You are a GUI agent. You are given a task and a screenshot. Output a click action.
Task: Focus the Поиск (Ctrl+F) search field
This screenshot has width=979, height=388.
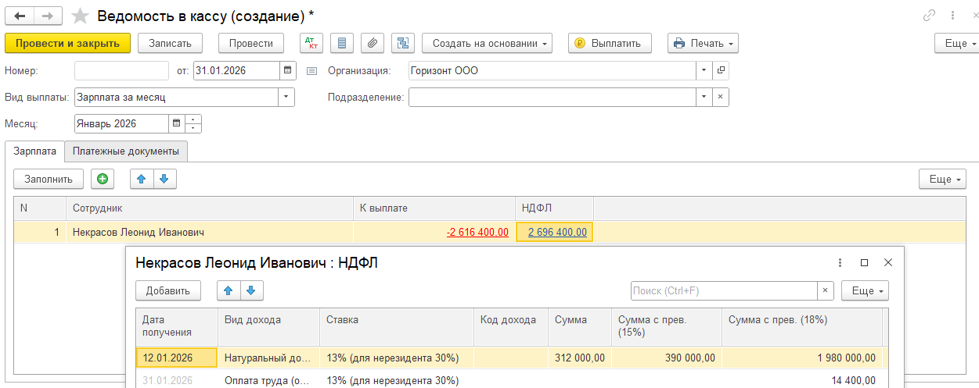pos(724,290)
